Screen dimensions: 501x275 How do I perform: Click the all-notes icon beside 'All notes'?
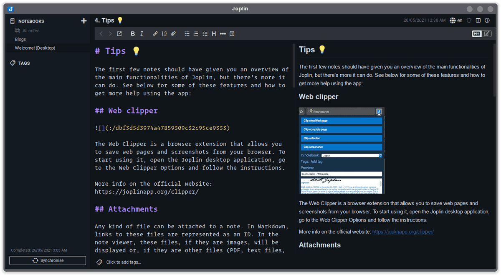click(17, 30)
